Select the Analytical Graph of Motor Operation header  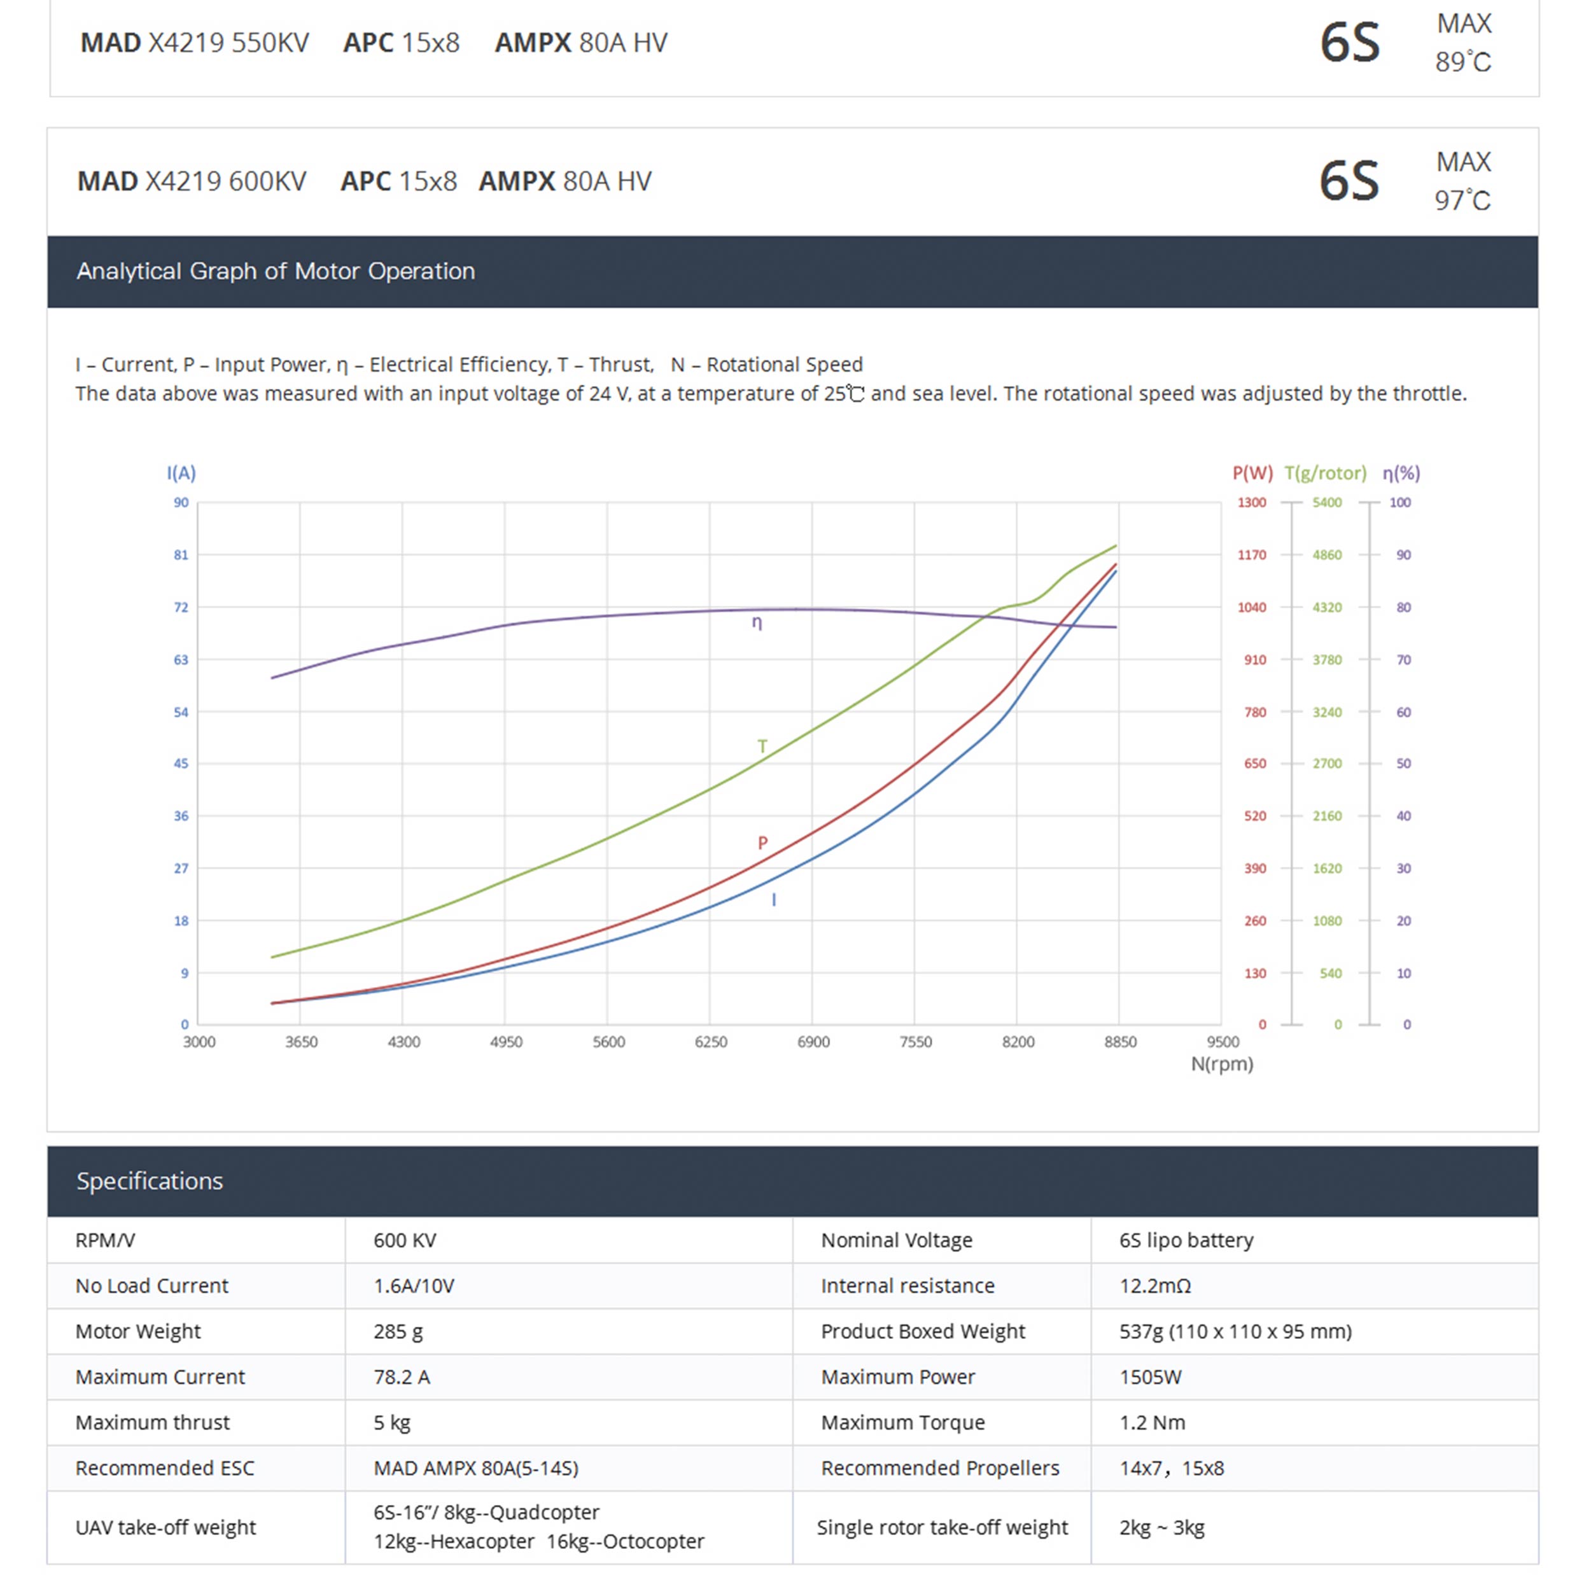[x=792, y=272]
